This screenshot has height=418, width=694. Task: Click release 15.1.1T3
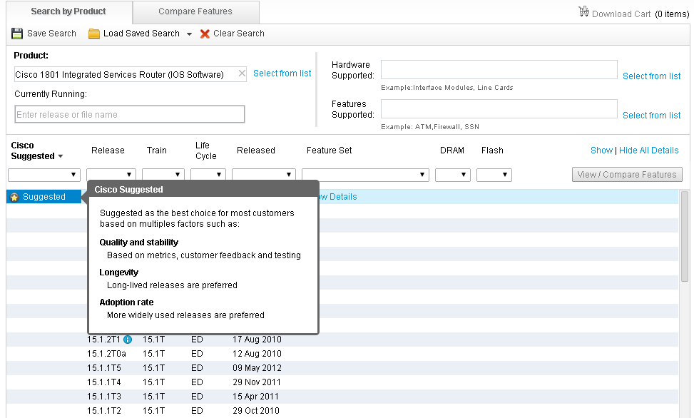point(103,397)
